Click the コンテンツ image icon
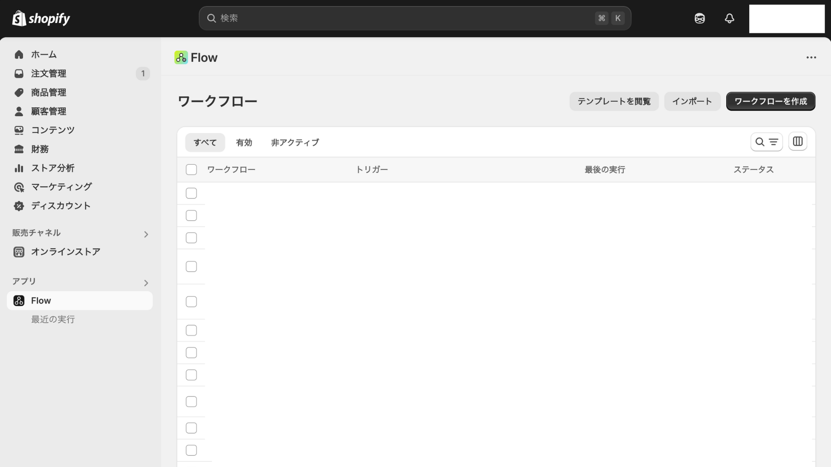This screenshot has width=831, height=467. pos(19,130)
